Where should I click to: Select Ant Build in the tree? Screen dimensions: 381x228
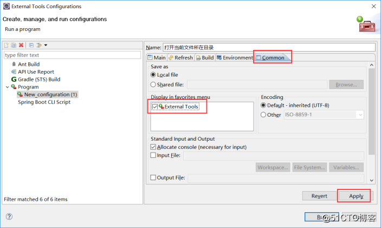[29, 64]
